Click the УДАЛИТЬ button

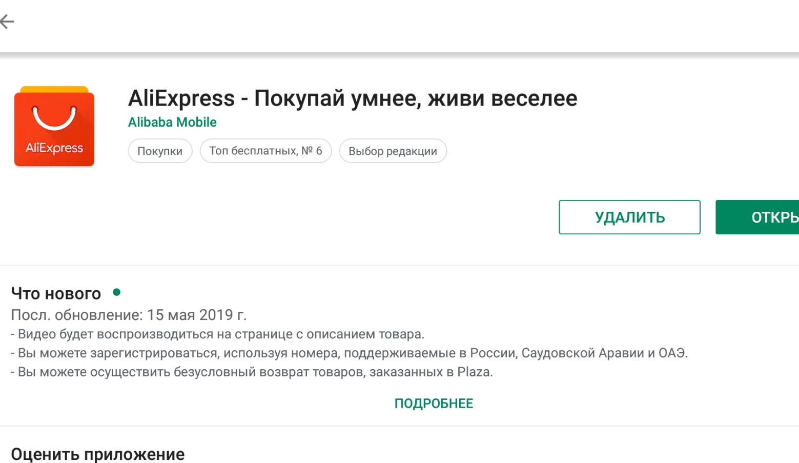629,217
